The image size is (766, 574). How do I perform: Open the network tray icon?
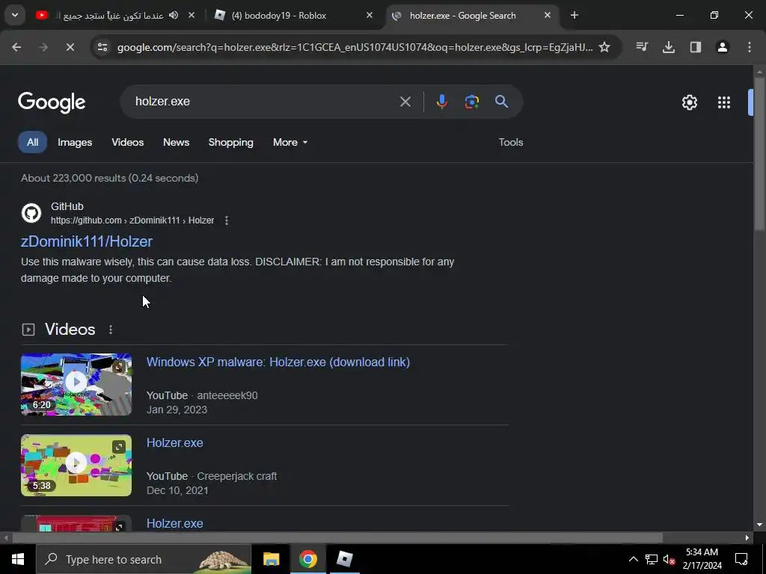(x=652, y=559)
